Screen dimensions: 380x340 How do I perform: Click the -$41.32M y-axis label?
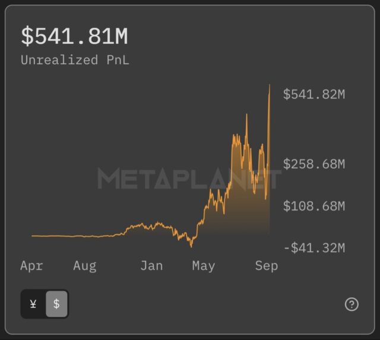313,247
